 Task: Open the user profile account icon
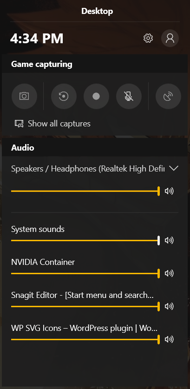(x=170, y=38)
